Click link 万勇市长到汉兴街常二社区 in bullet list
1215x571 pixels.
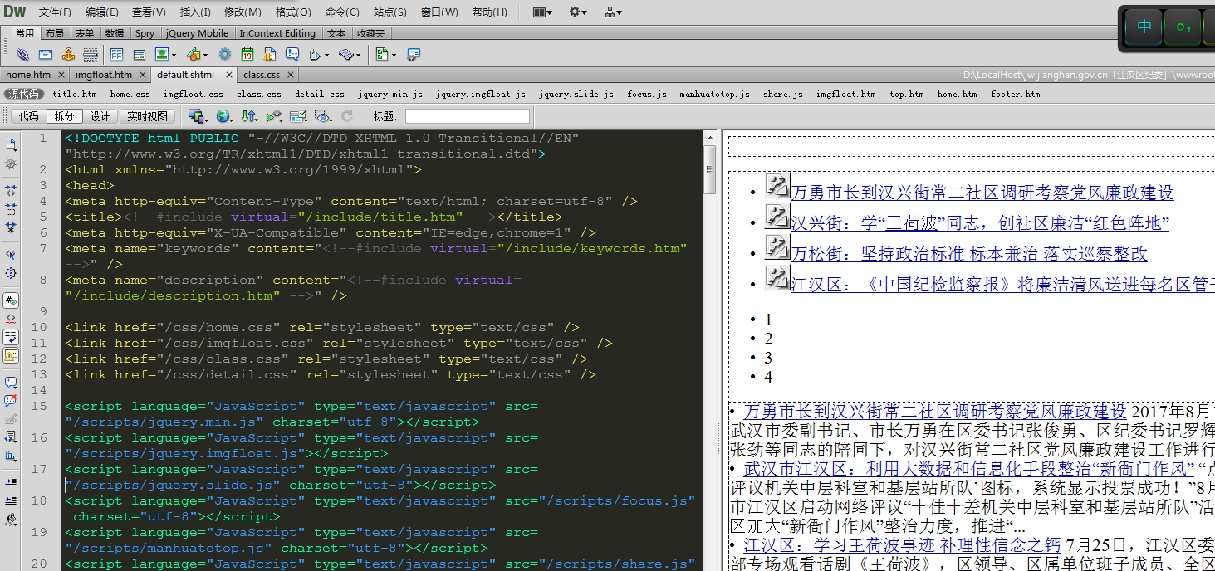click(x=982, y=193)
